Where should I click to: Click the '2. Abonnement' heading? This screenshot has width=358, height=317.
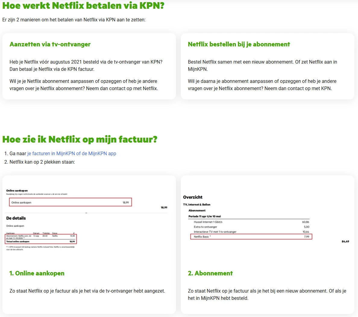point(210,273)
